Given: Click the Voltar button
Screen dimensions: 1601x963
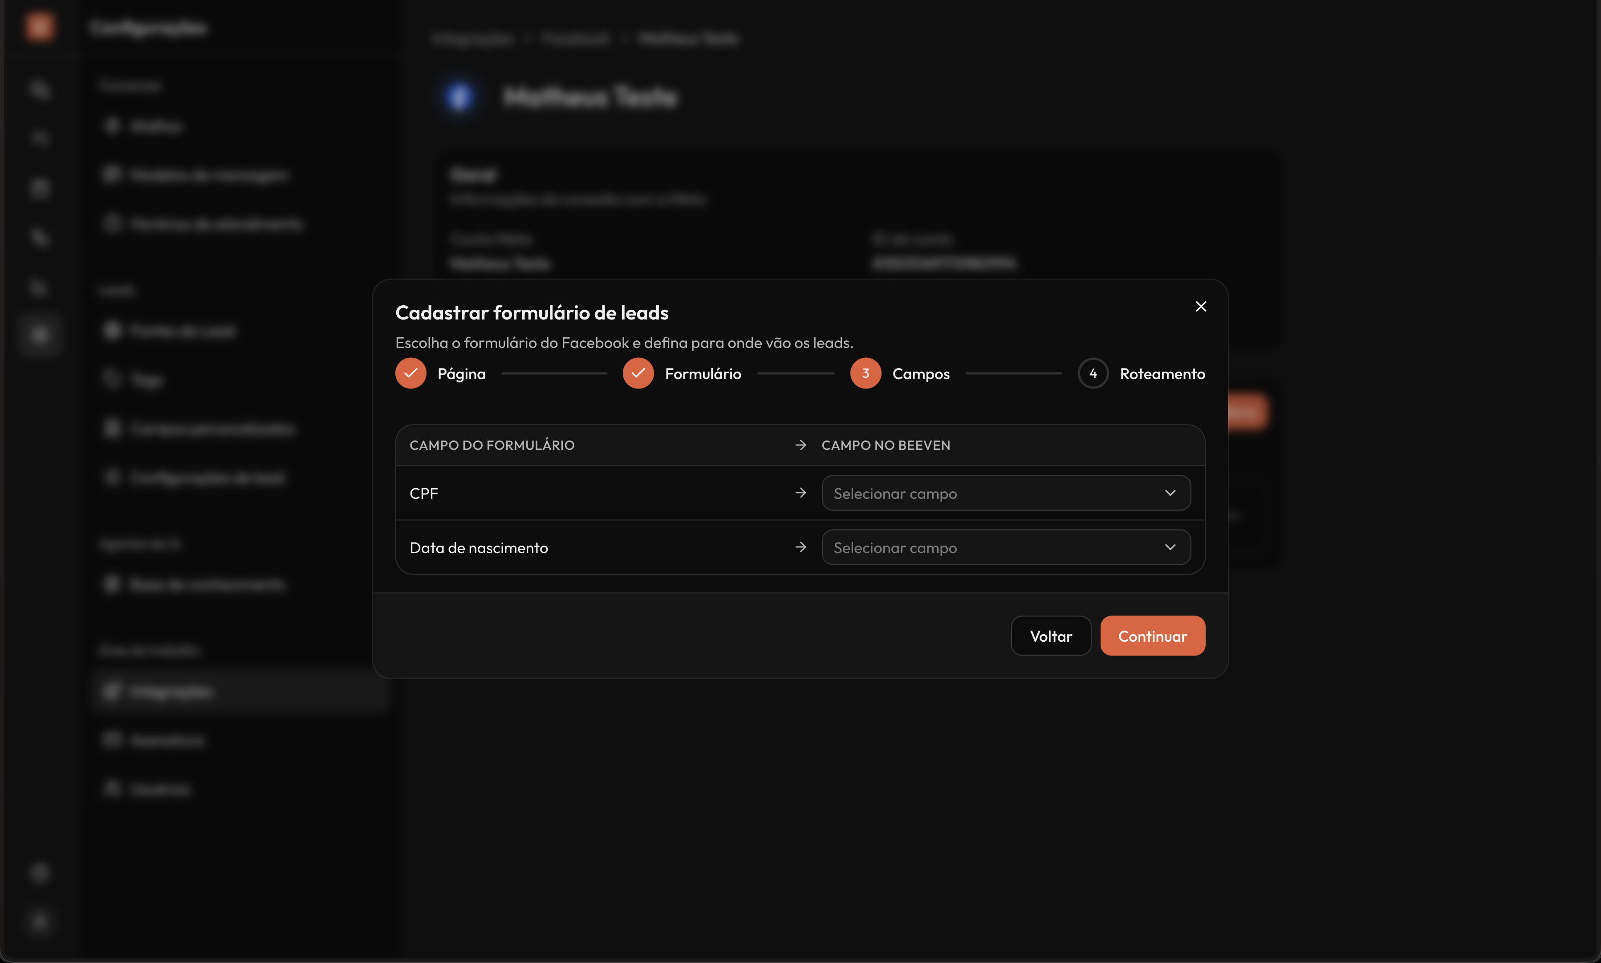Looking at the screenshot, I should (x=1050, y=636).
